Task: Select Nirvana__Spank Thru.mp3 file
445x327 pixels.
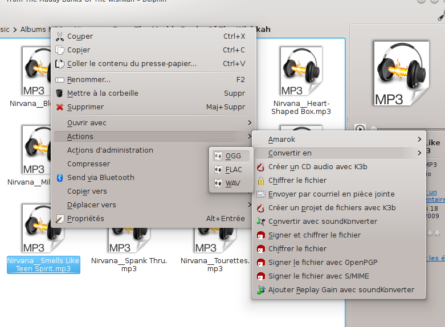Action: click(129, 250)
